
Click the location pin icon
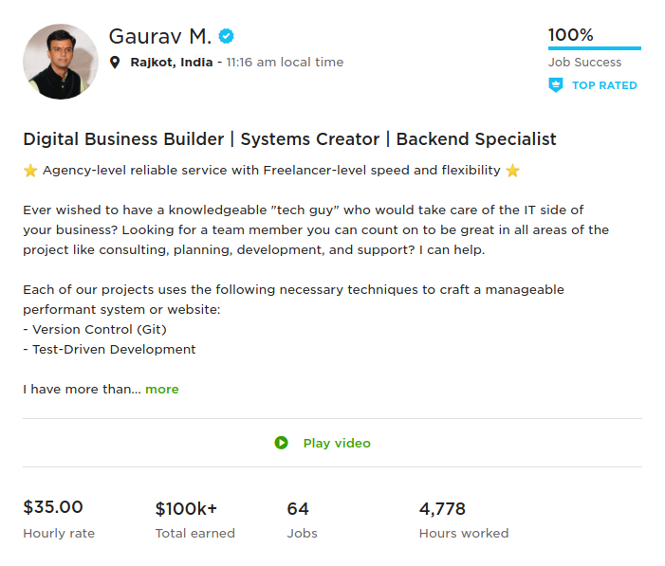pos(116,63)
